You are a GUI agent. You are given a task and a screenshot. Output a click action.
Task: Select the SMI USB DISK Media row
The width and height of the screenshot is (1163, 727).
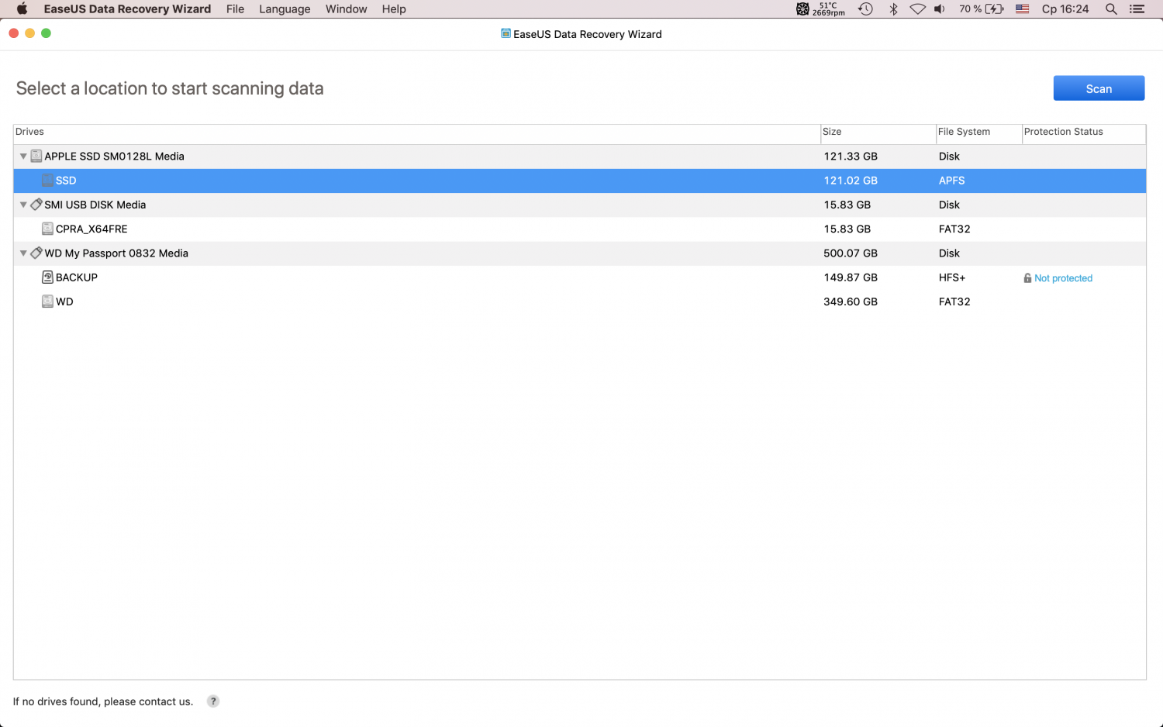(580, 205)
